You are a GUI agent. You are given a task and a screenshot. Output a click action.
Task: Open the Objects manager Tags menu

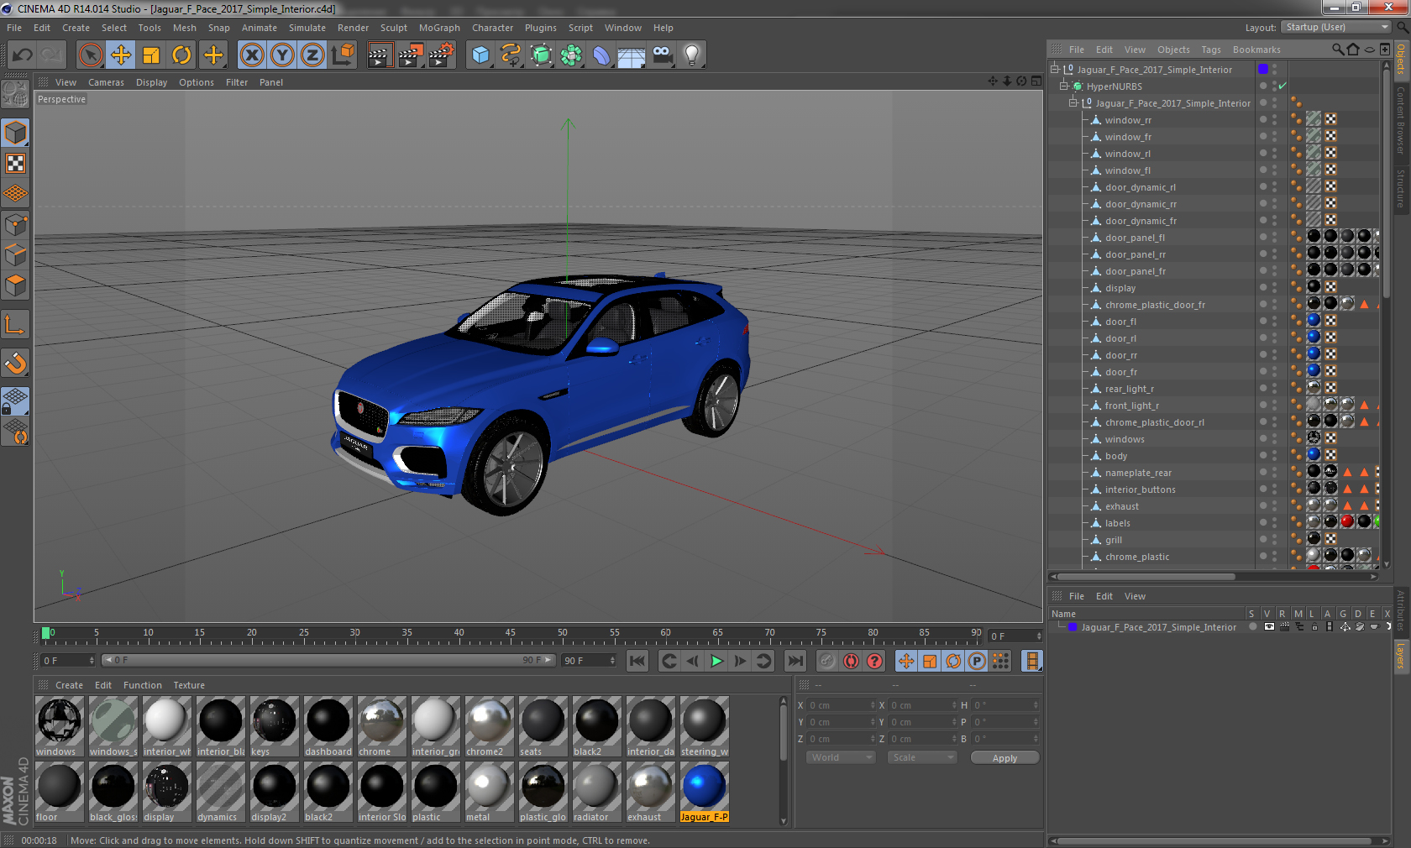1210,50
